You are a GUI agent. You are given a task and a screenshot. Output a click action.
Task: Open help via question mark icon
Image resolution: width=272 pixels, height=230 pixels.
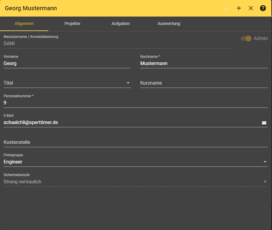coord(263,8)
